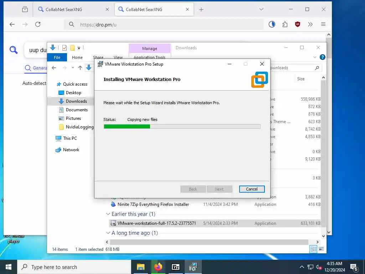
Task: Expand the Explorer ribbon chevron
Action: coord(315,57)
